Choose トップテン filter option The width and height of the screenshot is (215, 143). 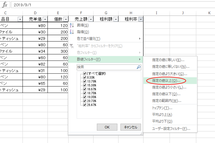(x=162, y=108)
